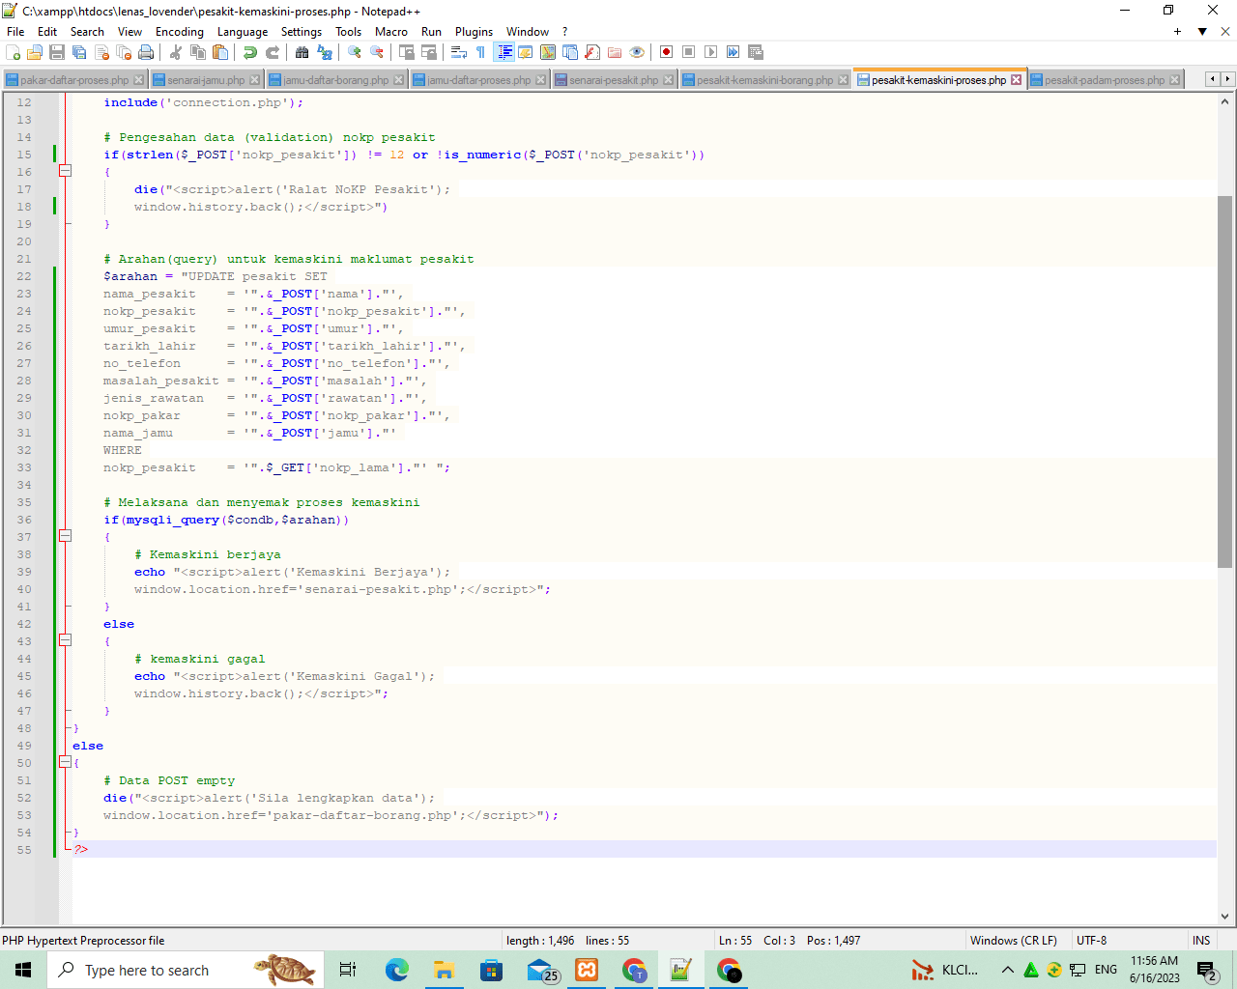
Task: Select the pesakit-padam-proses.php tab
Action: click(x=1106, y=80)
